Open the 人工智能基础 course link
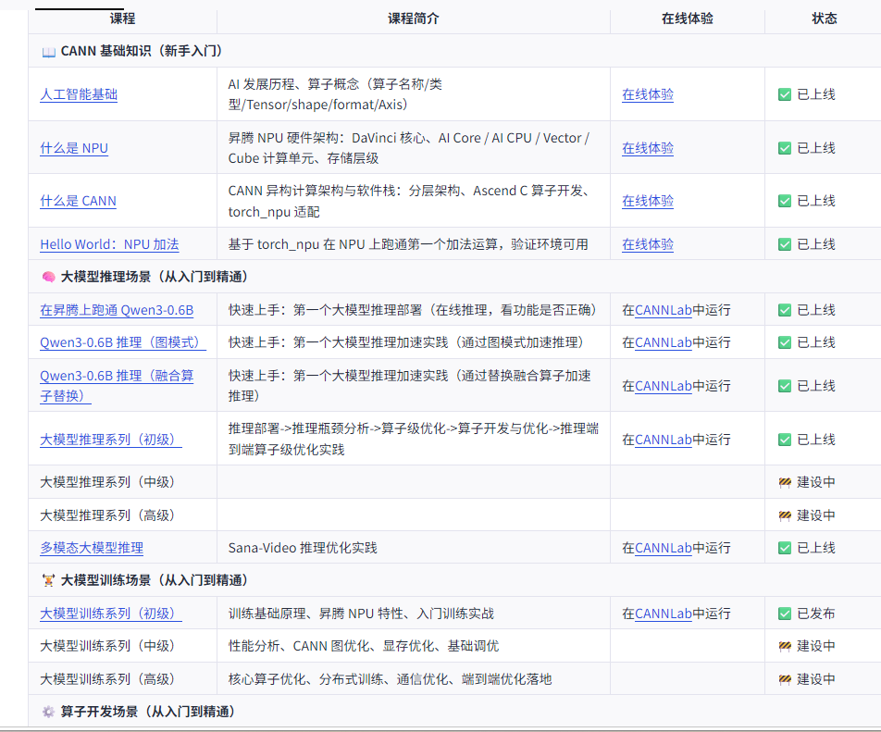This screenshot has height=732, width=881. click(79, 94)
